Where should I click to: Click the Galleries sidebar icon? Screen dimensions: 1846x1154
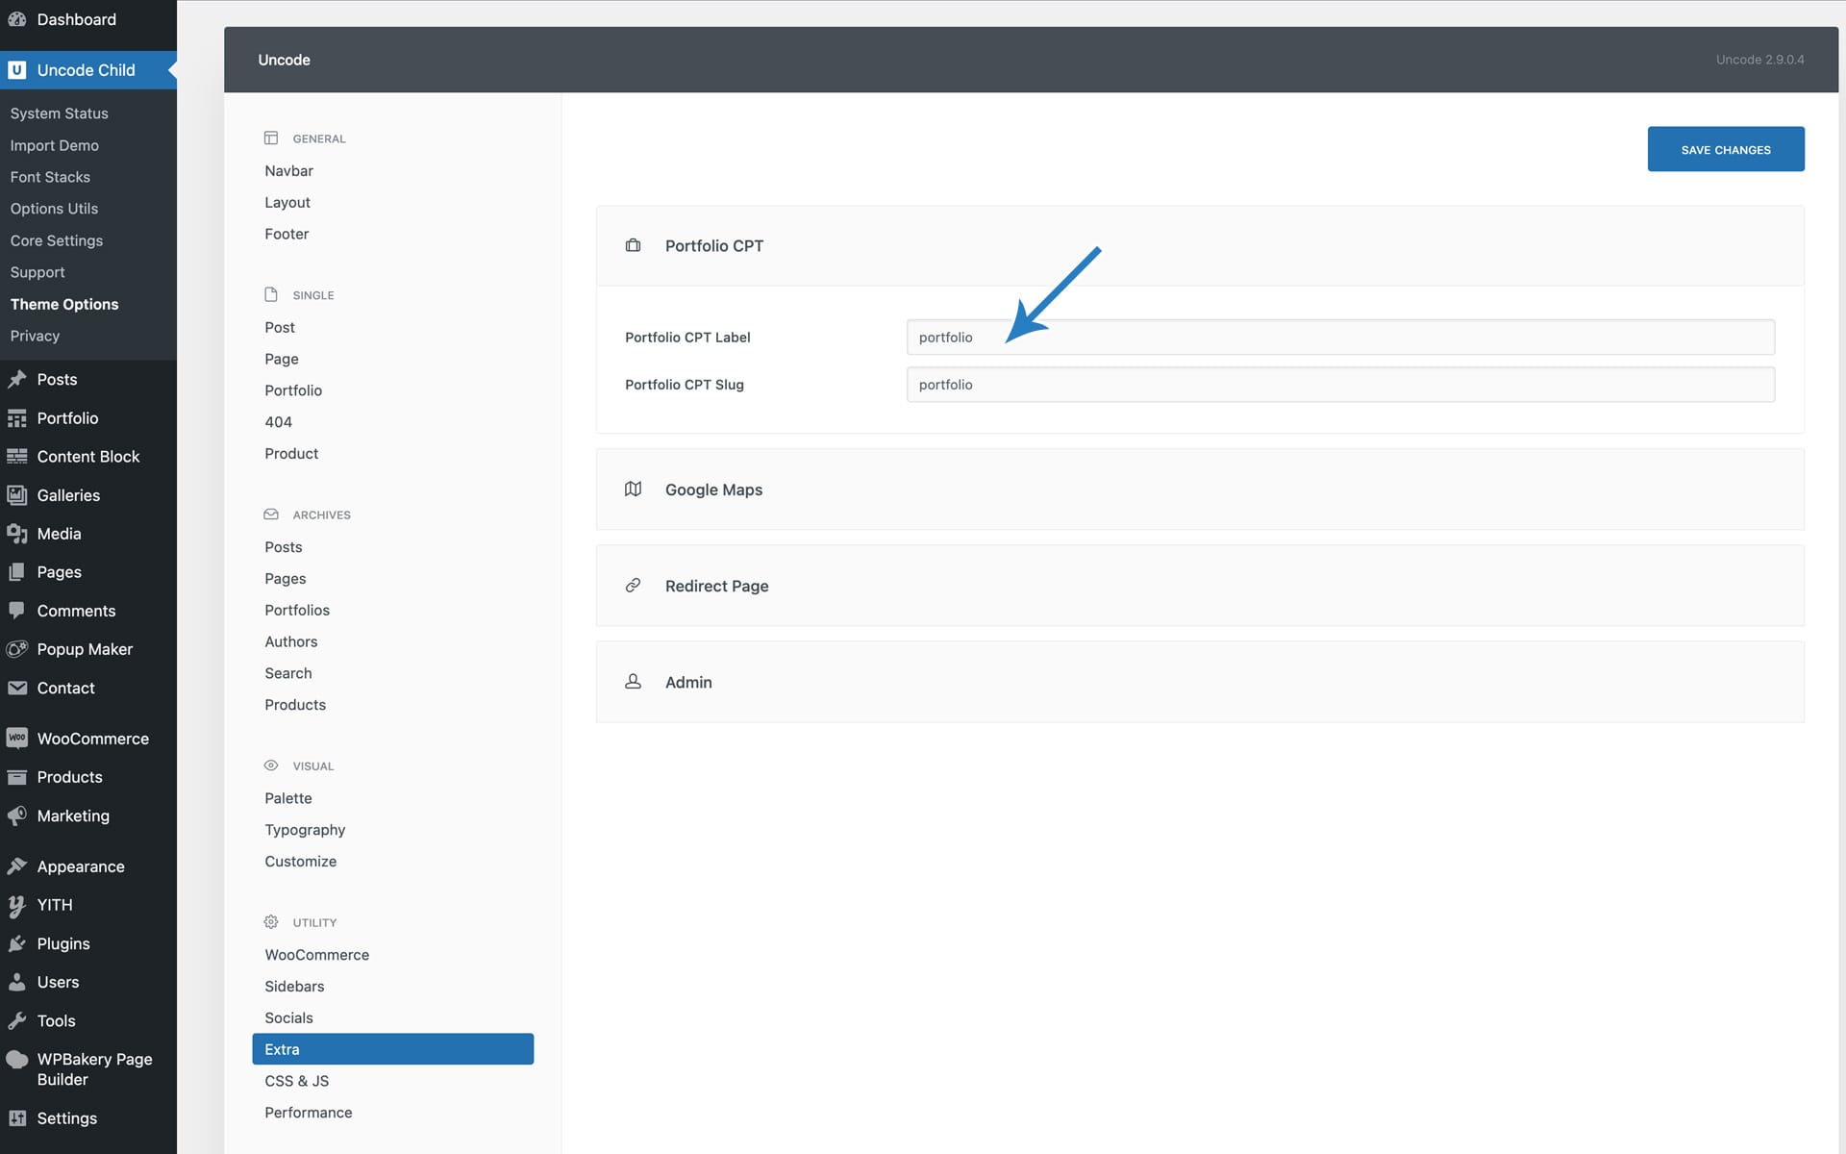coord(16,495)
